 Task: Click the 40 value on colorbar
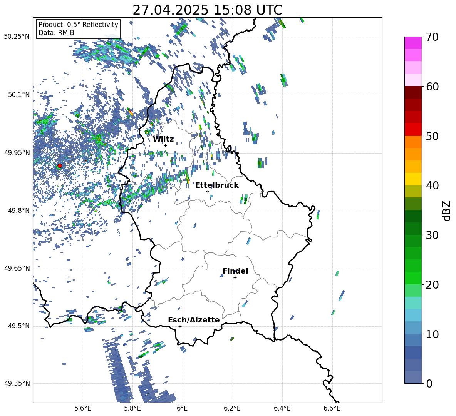click(432, 185)
